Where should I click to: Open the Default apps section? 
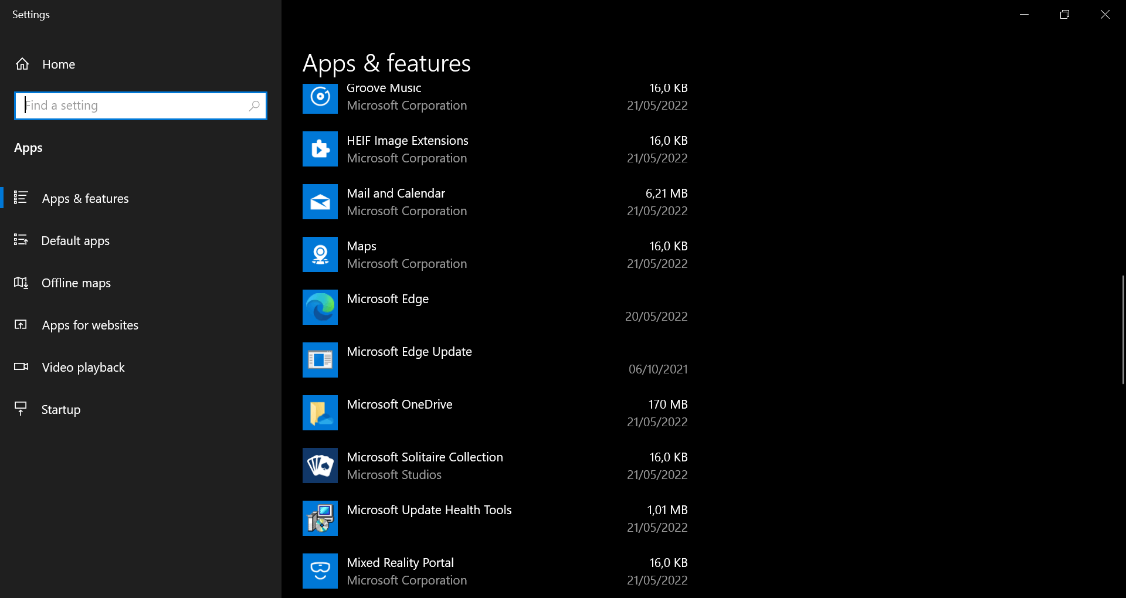[141, 240]
